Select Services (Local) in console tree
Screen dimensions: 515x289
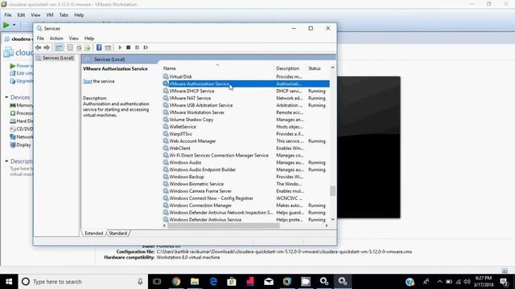coord(58,58)
